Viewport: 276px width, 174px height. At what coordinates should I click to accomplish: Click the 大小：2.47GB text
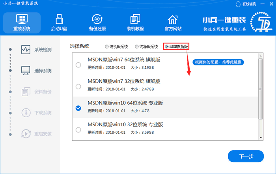click(x=142, y=89)
